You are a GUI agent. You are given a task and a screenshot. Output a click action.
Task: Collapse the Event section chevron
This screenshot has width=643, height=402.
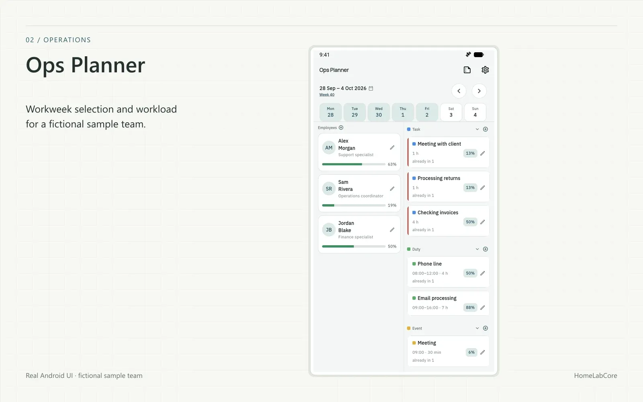[x=477, y=328]
